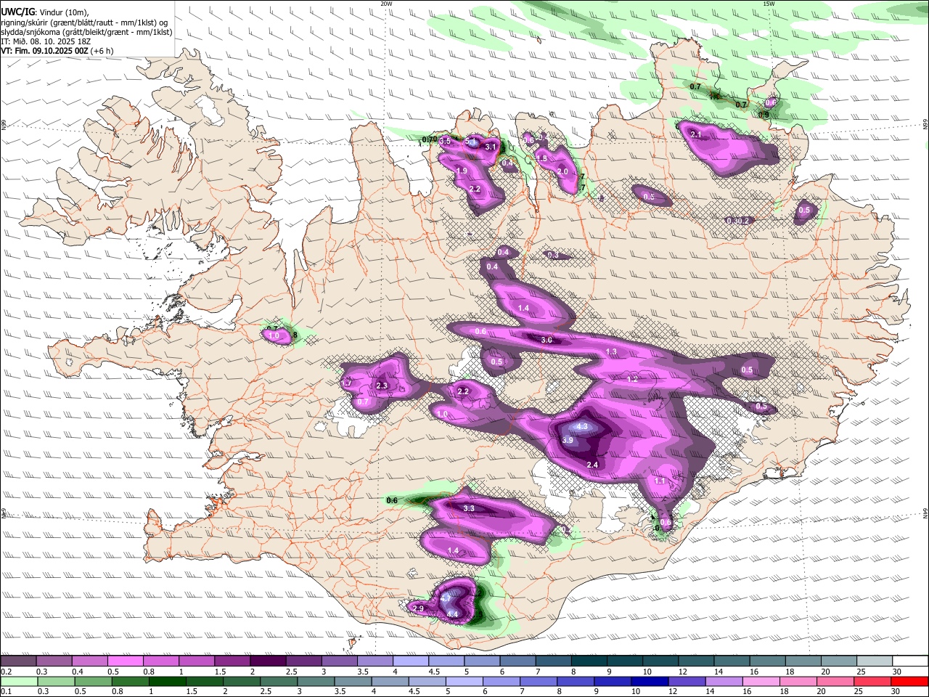929x697 pixels.
Task: Select the lavender snow legend swatch starting at 4
Action: 411,661
